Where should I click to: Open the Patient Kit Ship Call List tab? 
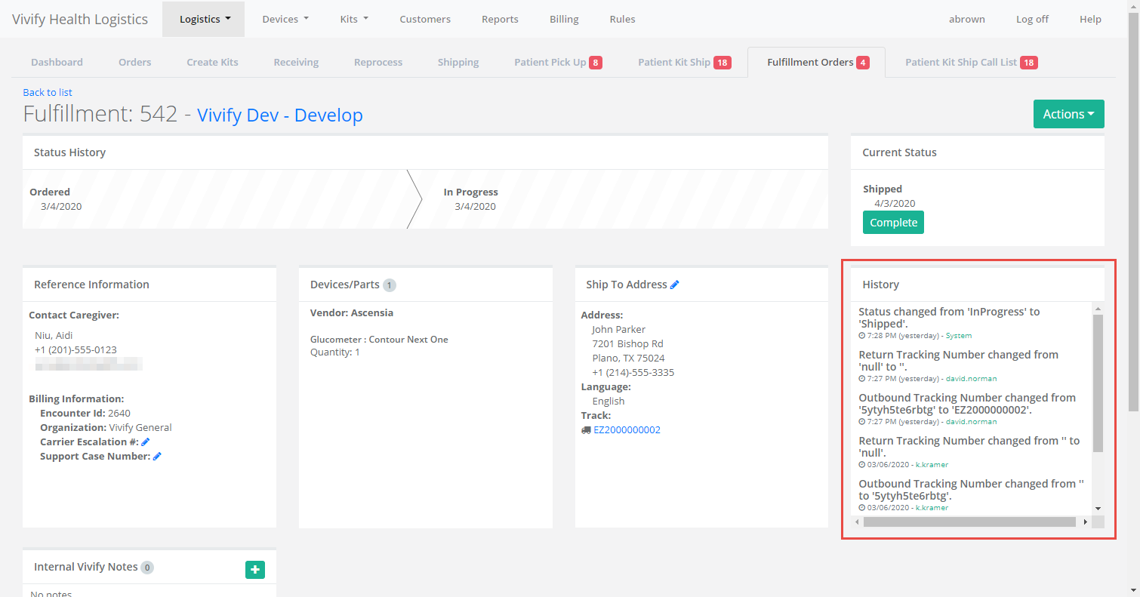(x=971, y=62)
